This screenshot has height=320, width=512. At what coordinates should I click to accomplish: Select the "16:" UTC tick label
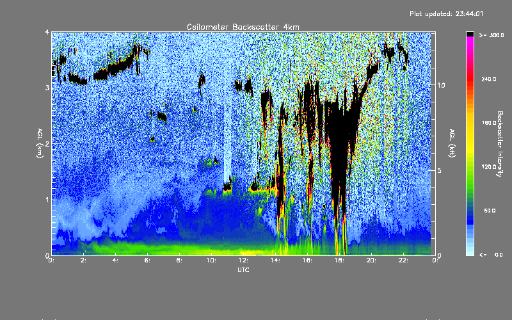pos(307,260)
